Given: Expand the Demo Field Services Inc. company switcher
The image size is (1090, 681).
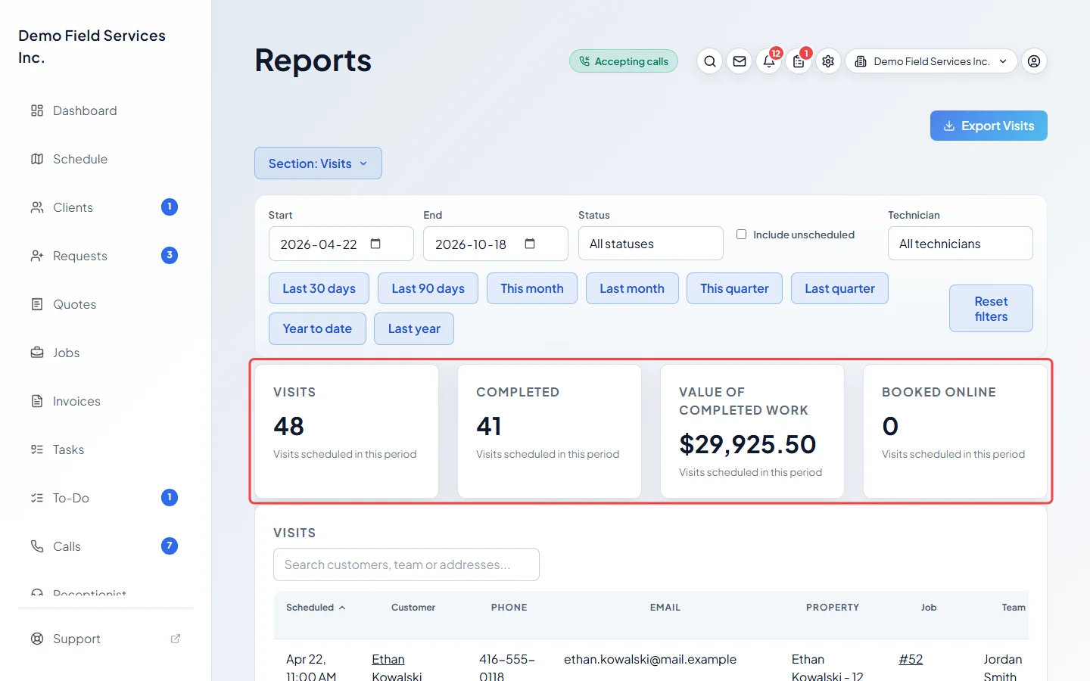Looking at the screenshot, I should click(931, 61).
